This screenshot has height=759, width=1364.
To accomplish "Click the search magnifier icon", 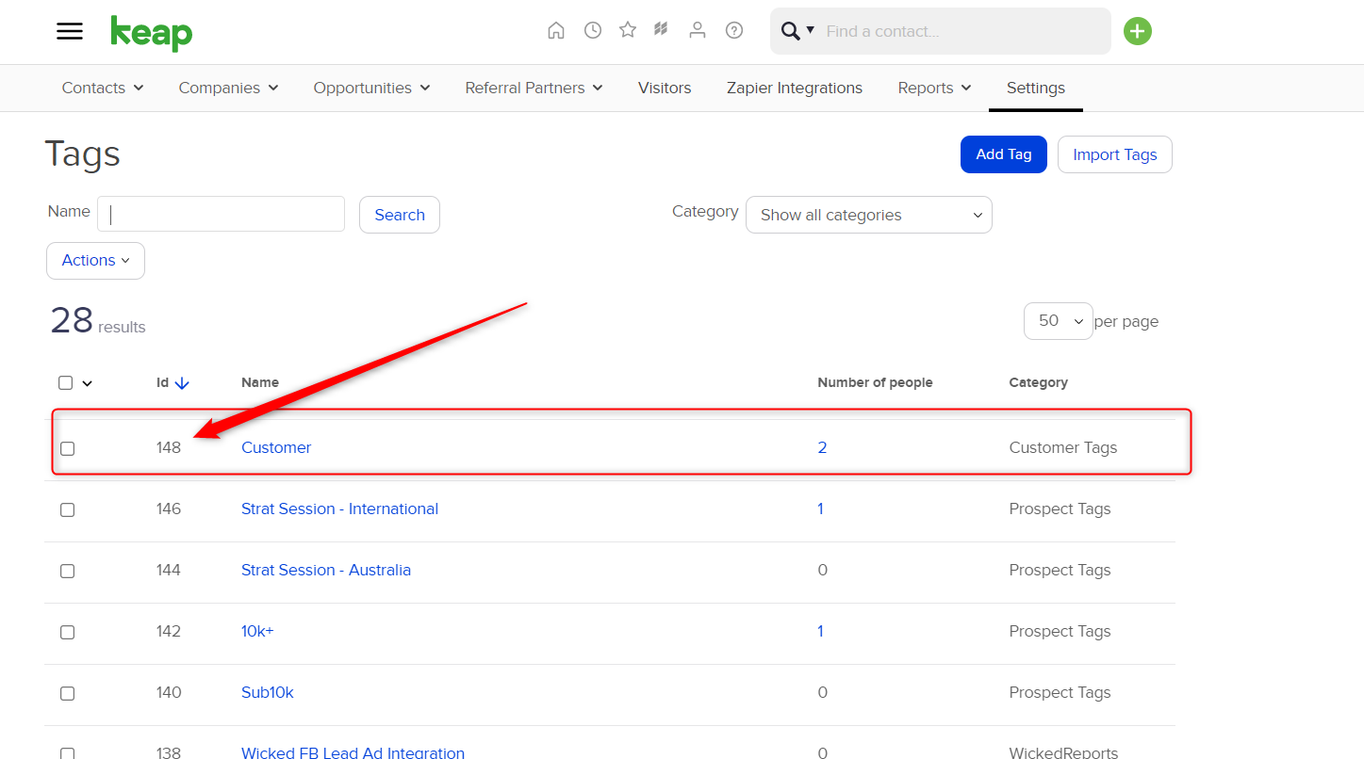I will coord(792,31).
